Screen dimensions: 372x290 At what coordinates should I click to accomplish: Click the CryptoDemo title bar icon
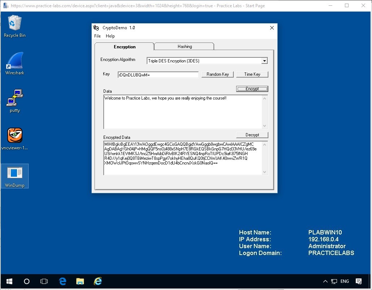(96, 27)
